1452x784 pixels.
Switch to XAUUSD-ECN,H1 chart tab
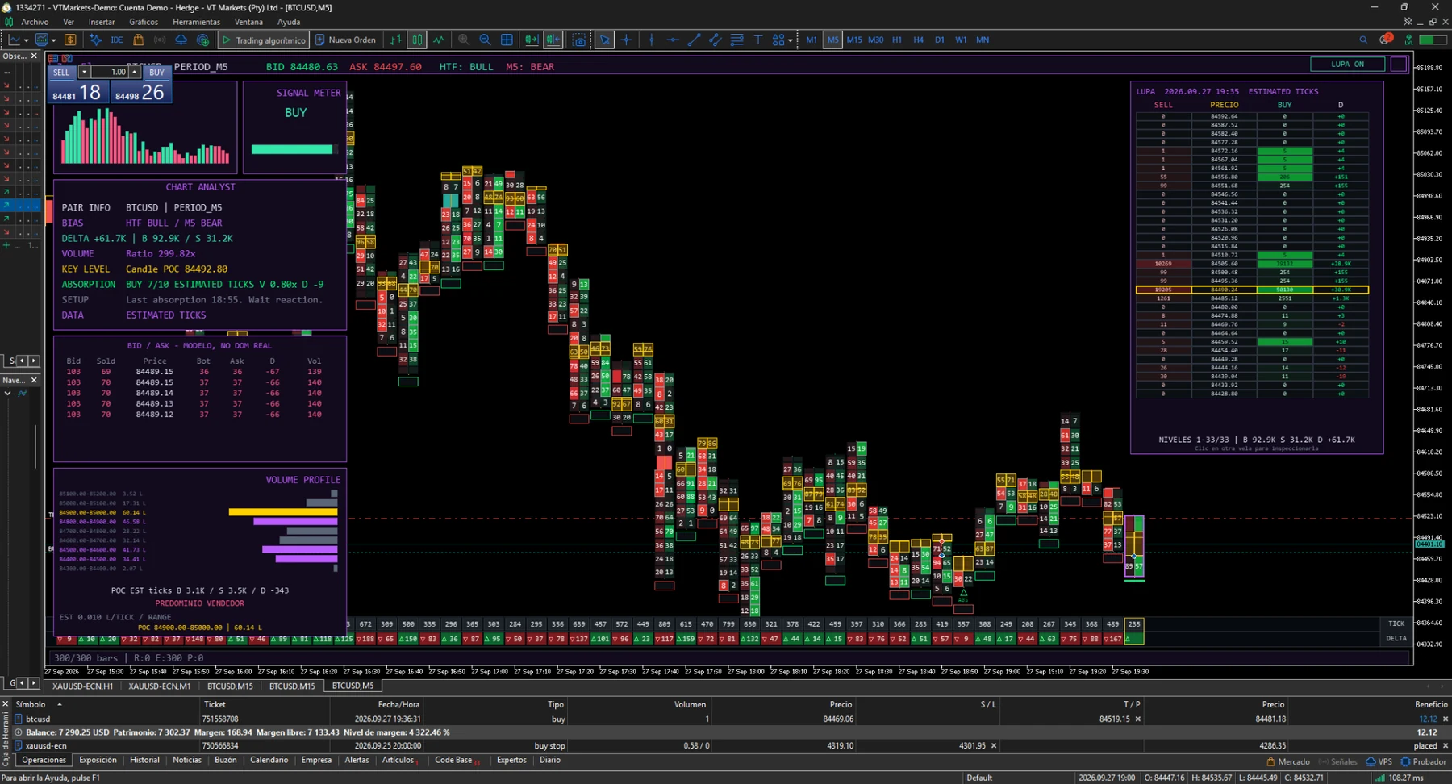[x=83, y=686]
